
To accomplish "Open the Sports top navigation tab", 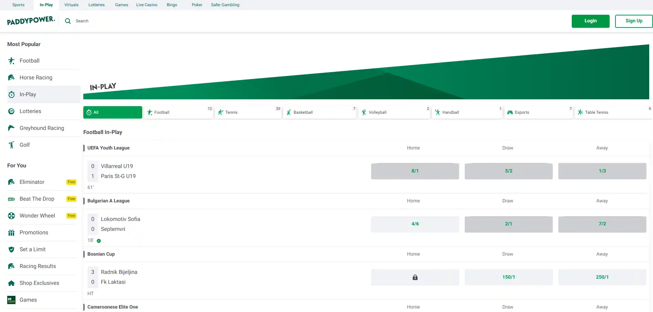I will click(x=19, y=5).
